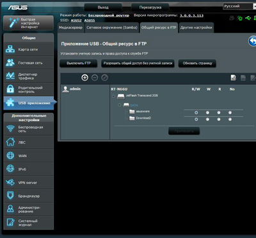Open the ASUS5 SSID link

(x=90, y=21)
